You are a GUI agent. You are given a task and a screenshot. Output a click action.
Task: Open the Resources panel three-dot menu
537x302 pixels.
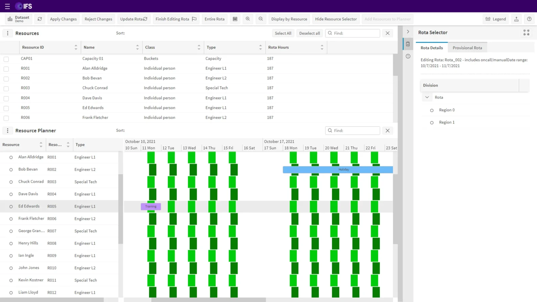click(x=7, y=33)
